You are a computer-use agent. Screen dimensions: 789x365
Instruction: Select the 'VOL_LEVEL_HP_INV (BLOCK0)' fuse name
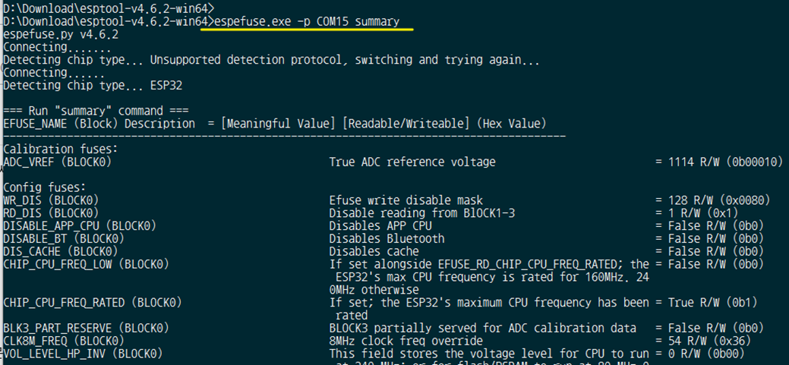pos(83,354)
